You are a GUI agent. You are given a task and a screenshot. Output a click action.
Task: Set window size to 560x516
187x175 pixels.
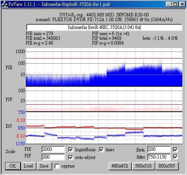tap(143, 166)
